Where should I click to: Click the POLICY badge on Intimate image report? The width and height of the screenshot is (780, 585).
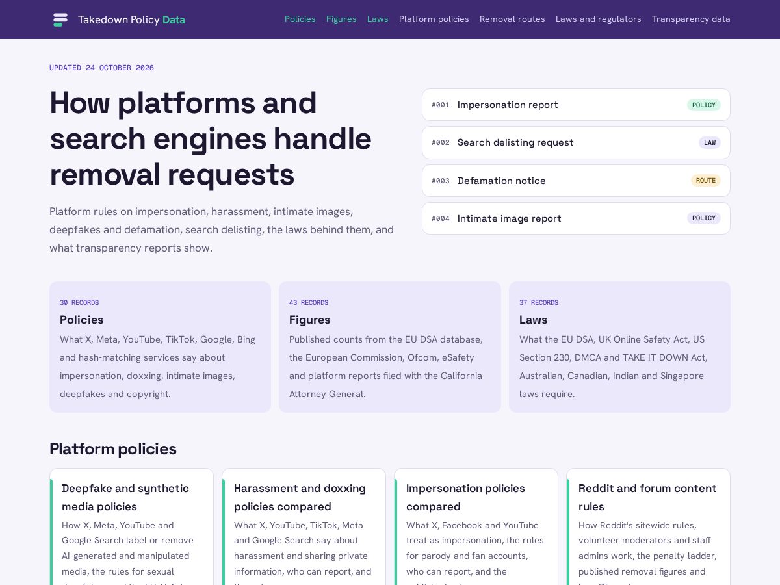point(704,218)
